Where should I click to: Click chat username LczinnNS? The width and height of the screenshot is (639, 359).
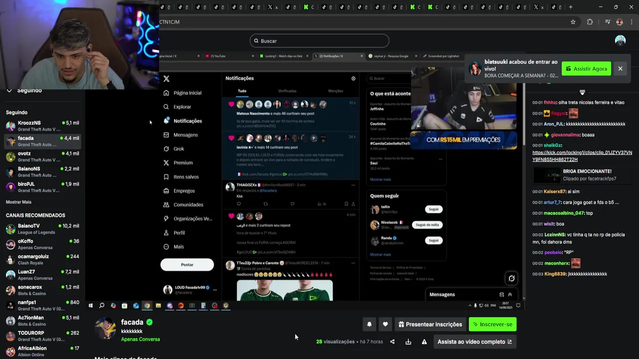tap(555, 234)
